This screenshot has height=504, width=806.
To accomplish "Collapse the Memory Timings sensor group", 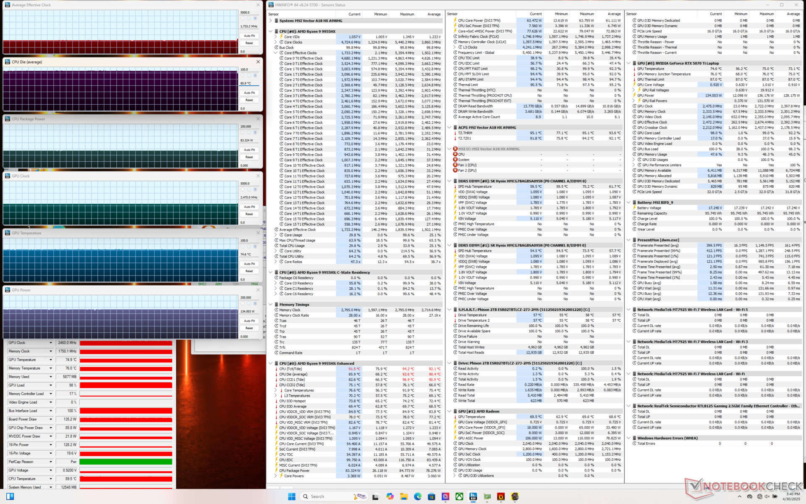I will tap(271, 304).
